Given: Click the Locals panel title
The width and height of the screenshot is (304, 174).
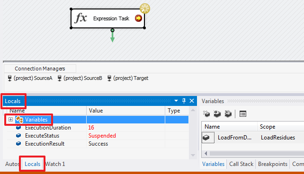Looking at the screenshot, I should click(13, 101).
